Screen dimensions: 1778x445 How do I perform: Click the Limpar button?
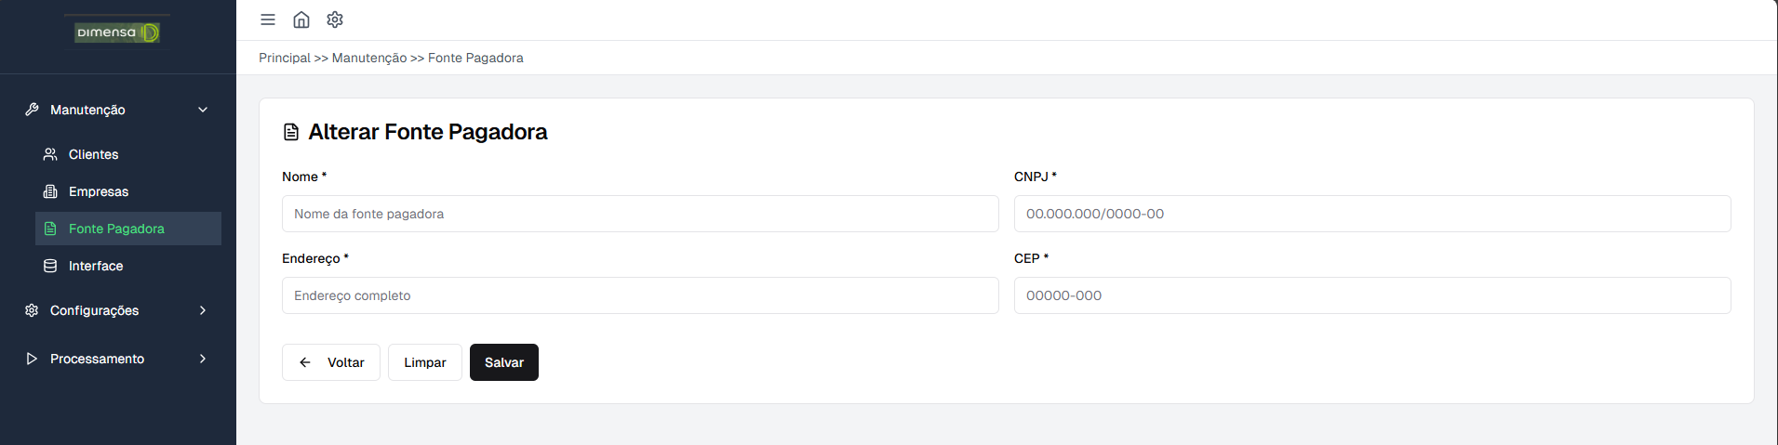pyautogui.click(x=424, y=362)
